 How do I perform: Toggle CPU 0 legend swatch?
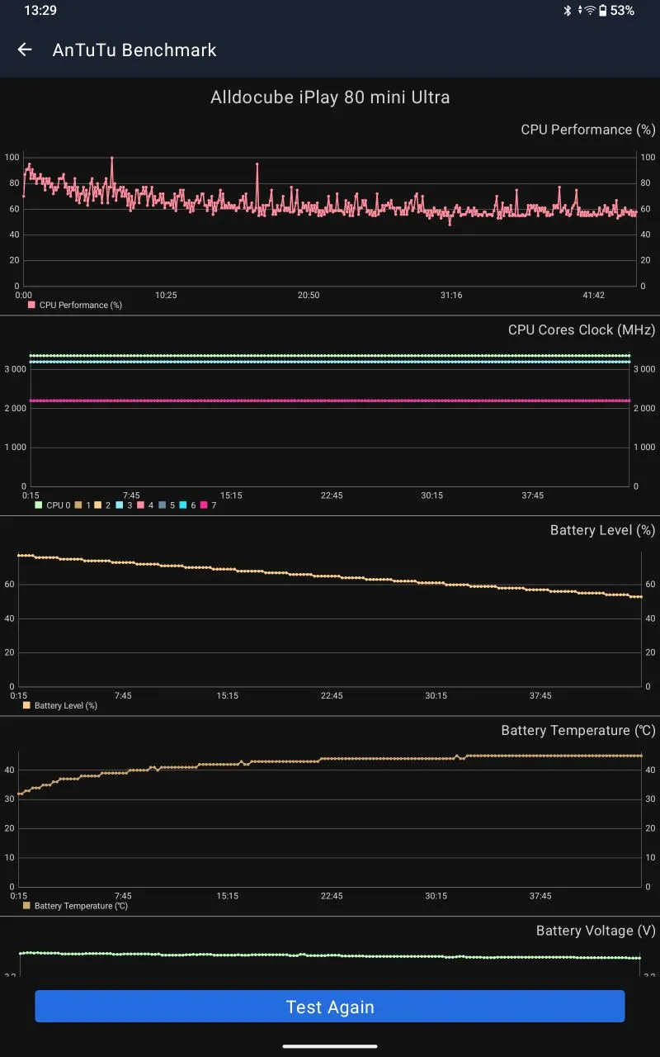pyautogui.click(x=38, y=505)
